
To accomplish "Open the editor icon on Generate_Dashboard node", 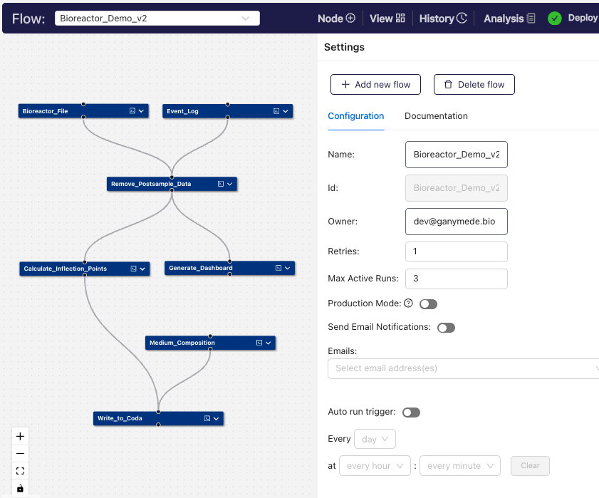I will 278,268.
